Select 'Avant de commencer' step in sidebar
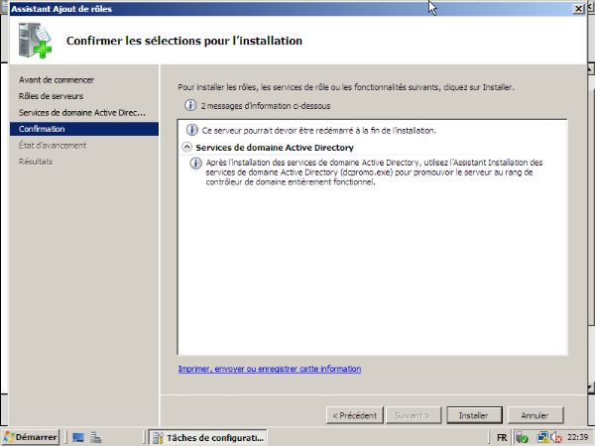This screenshot has width=595, height=446. tap(57, 79)
